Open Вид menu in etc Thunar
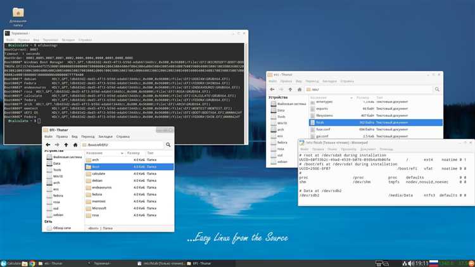This screenshot has height=267, width=475. click(x=299, y=81)
